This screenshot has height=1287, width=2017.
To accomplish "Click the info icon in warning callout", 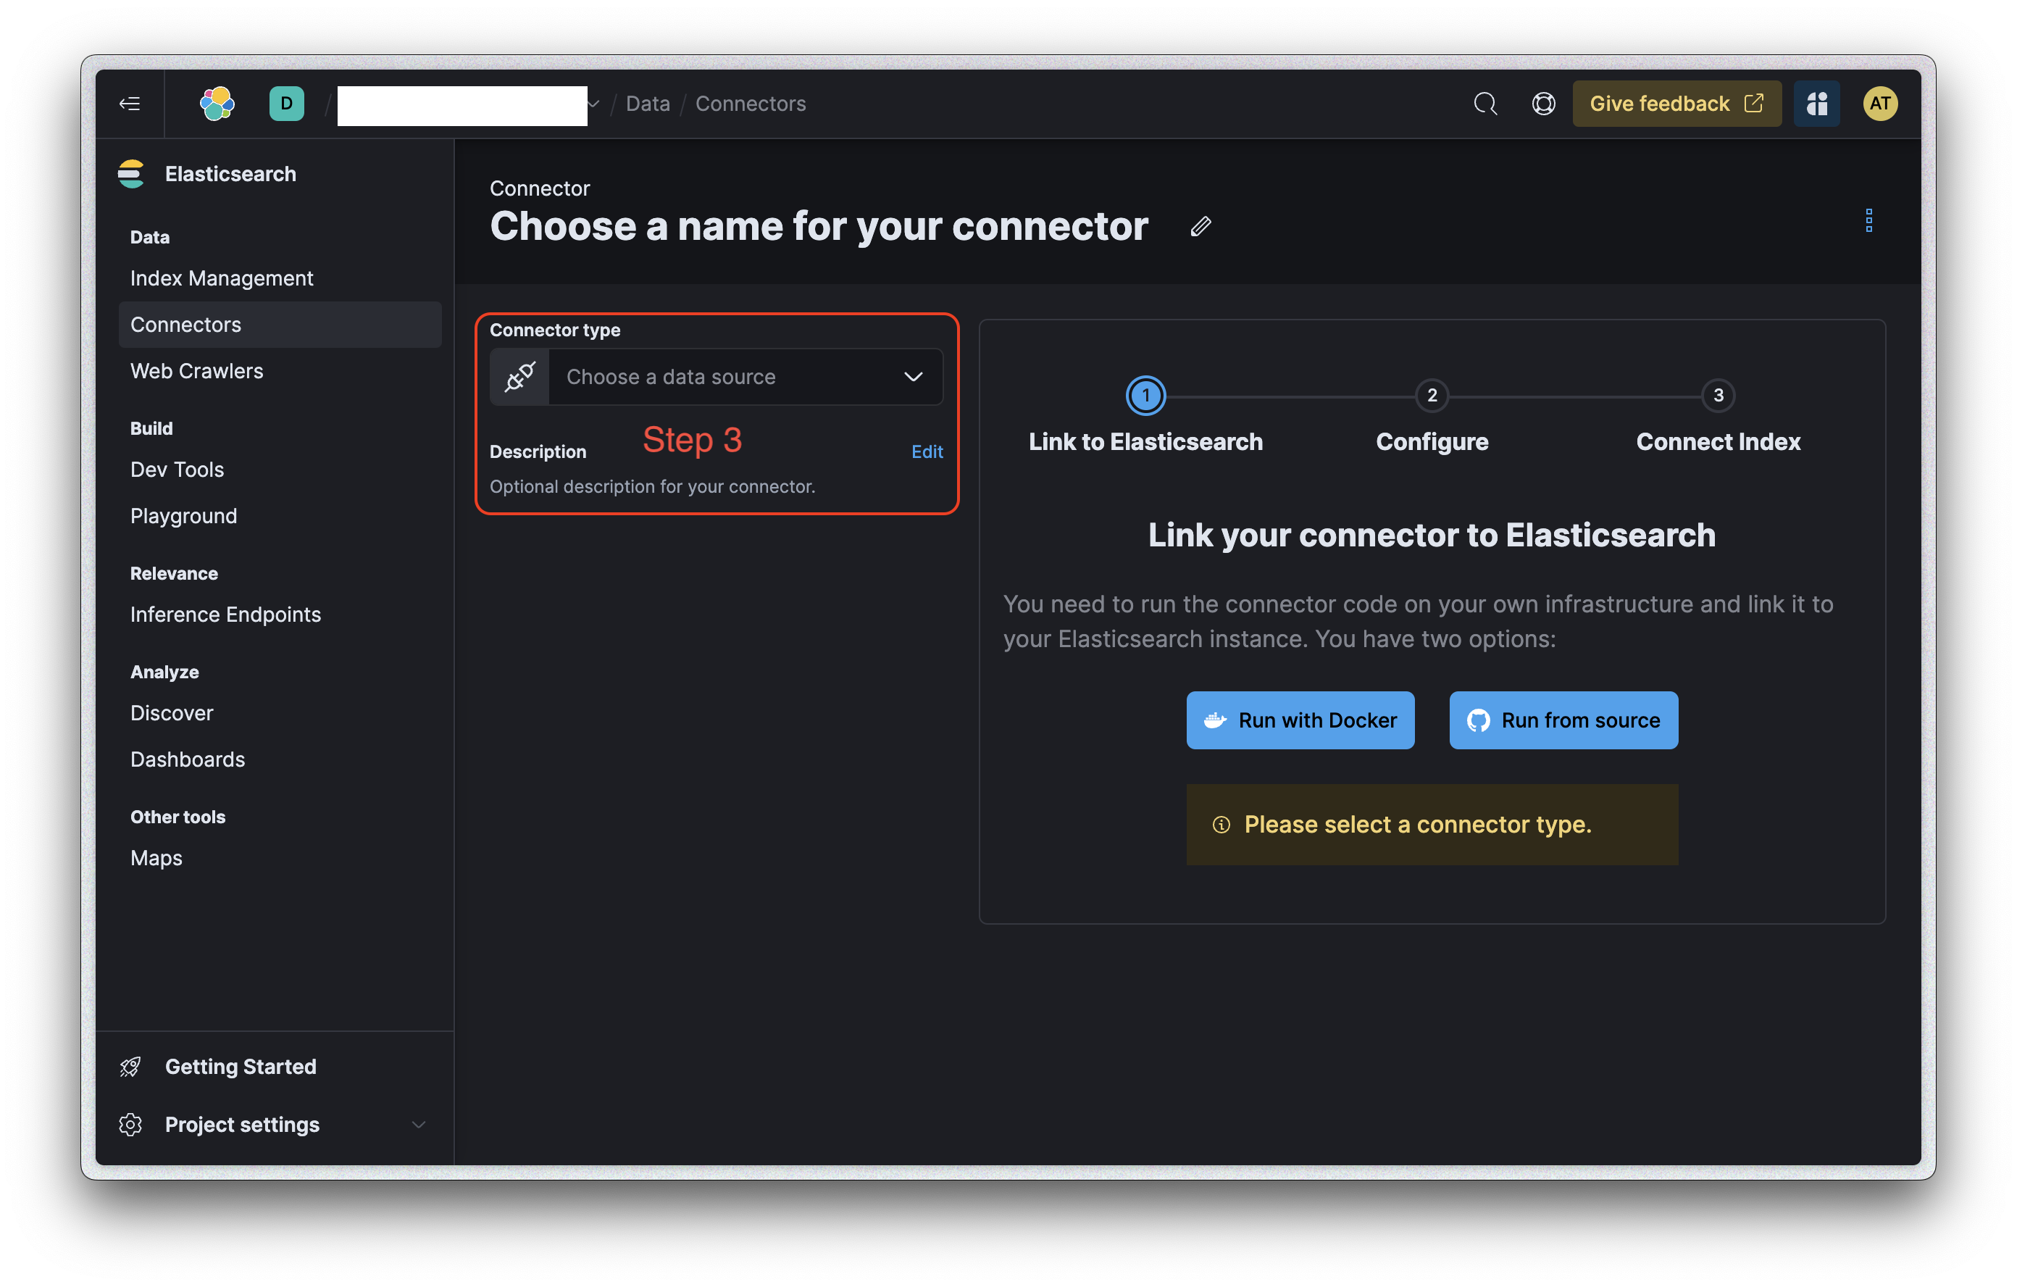I will coord(1222,825).
